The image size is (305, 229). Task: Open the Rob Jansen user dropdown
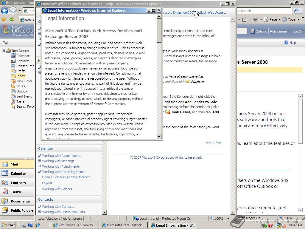280,31
